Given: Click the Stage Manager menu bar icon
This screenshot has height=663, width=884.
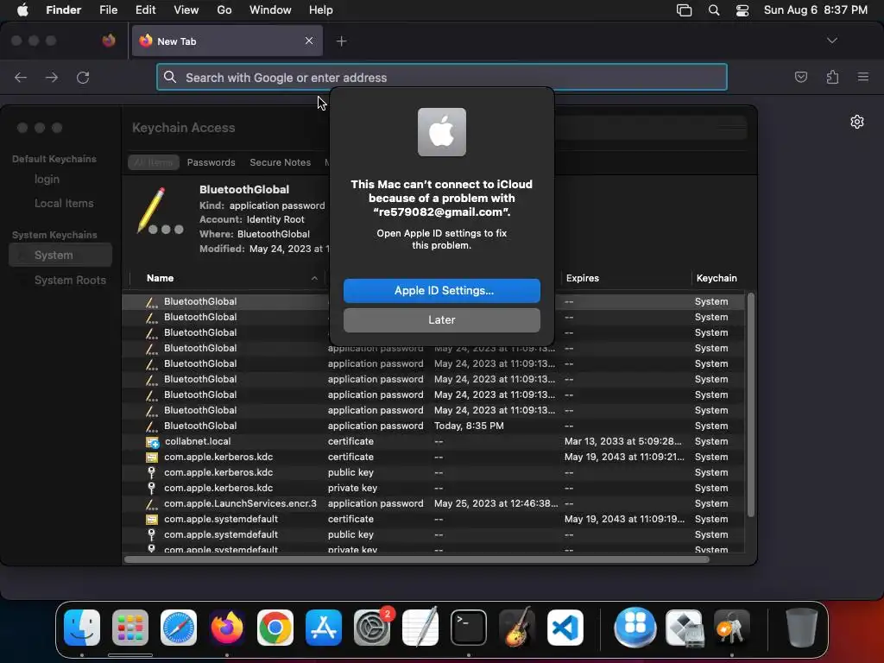Looking at the screenshot, I should point(684,10).
